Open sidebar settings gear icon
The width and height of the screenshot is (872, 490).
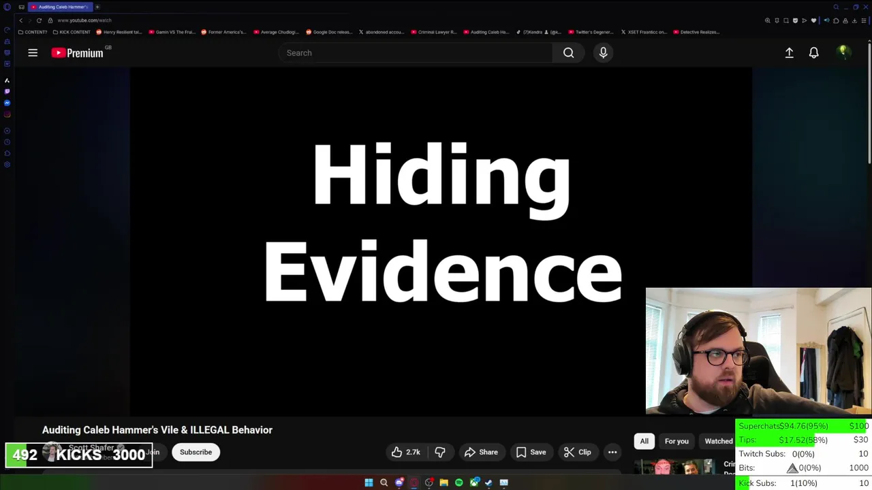coord(7,165)
